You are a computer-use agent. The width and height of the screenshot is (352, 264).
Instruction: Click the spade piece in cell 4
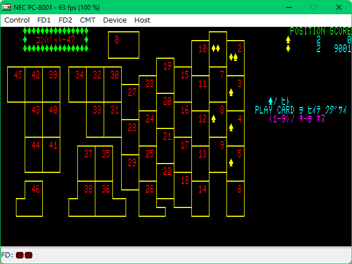tap(231, 127)
